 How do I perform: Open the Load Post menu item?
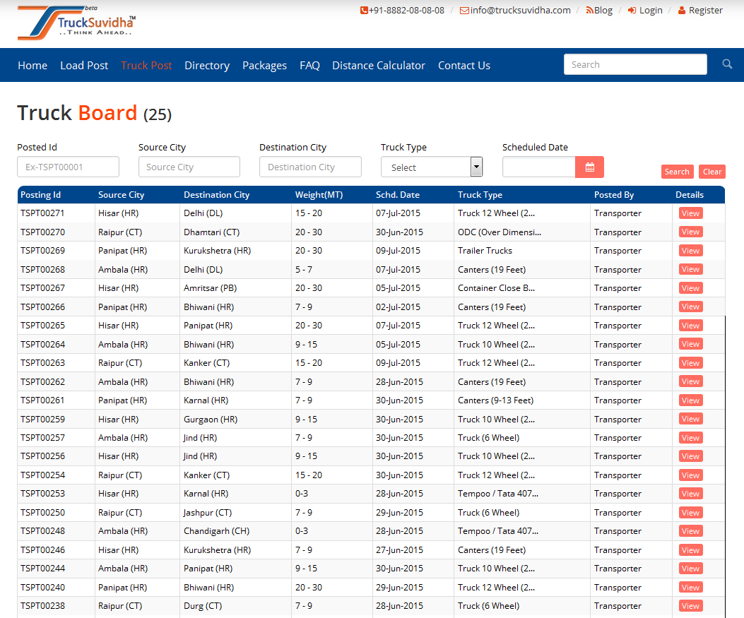coord(84,66)
